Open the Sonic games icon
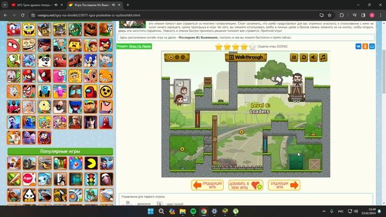The height and width of the screenshot is (217, 386). (90, 60)
